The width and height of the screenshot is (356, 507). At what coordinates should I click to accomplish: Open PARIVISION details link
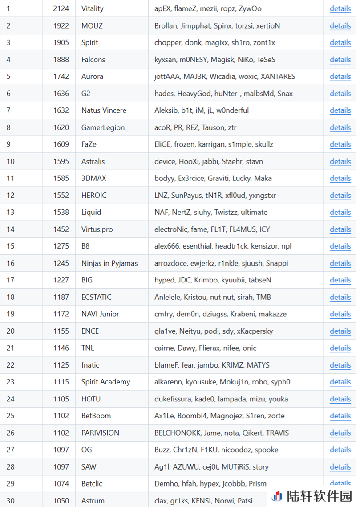340,433
